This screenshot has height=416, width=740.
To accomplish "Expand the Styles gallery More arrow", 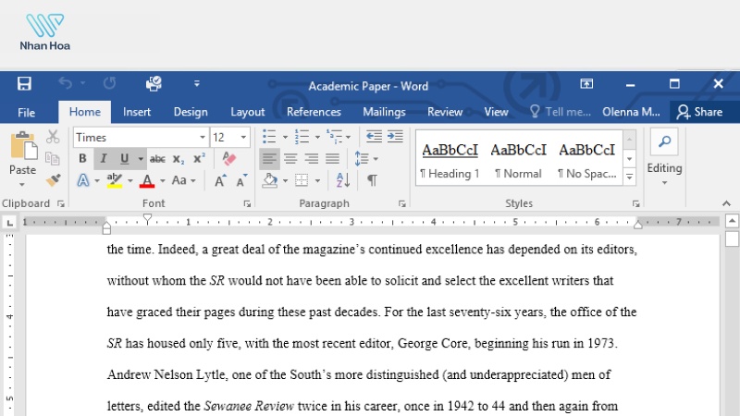I will click(630, 177).
